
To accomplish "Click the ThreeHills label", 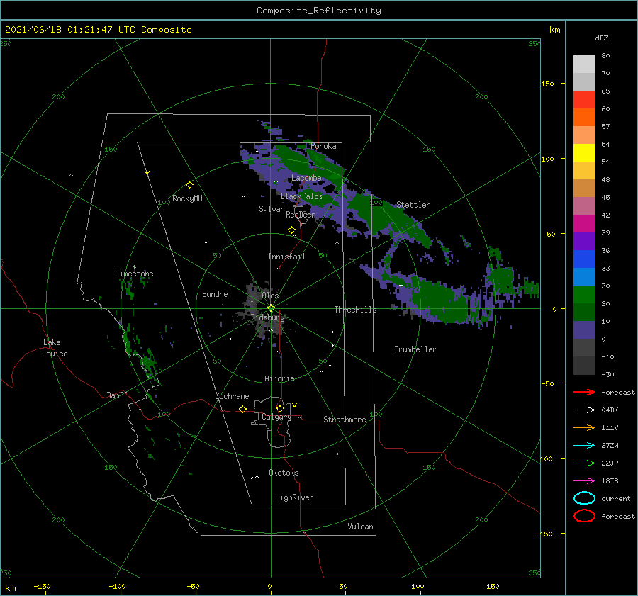I will pyautogui.click(x=355, y=310).
